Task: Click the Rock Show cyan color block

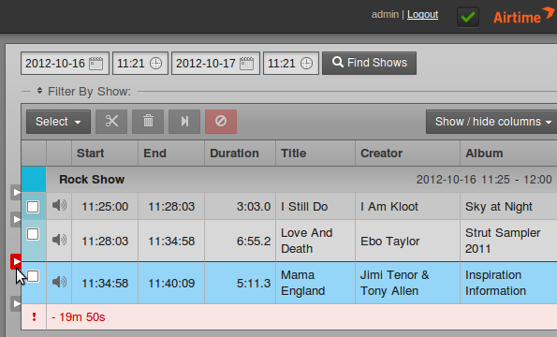Action: pyautogui.click(x=34, y=180)
